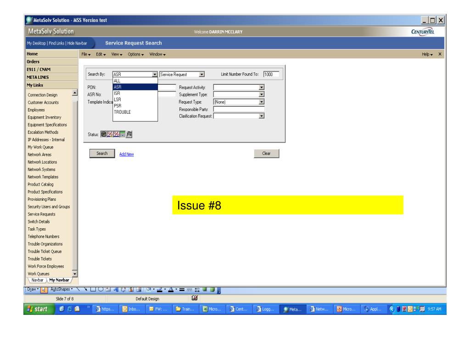
Task: Switch to the Navbar tab
Action: [38, 280]
